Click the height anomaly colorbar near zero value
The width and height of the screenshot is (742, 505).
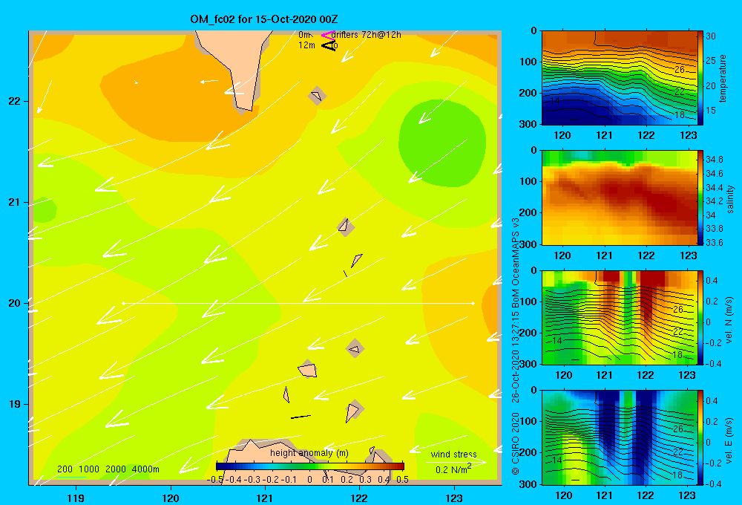point(310,466)
